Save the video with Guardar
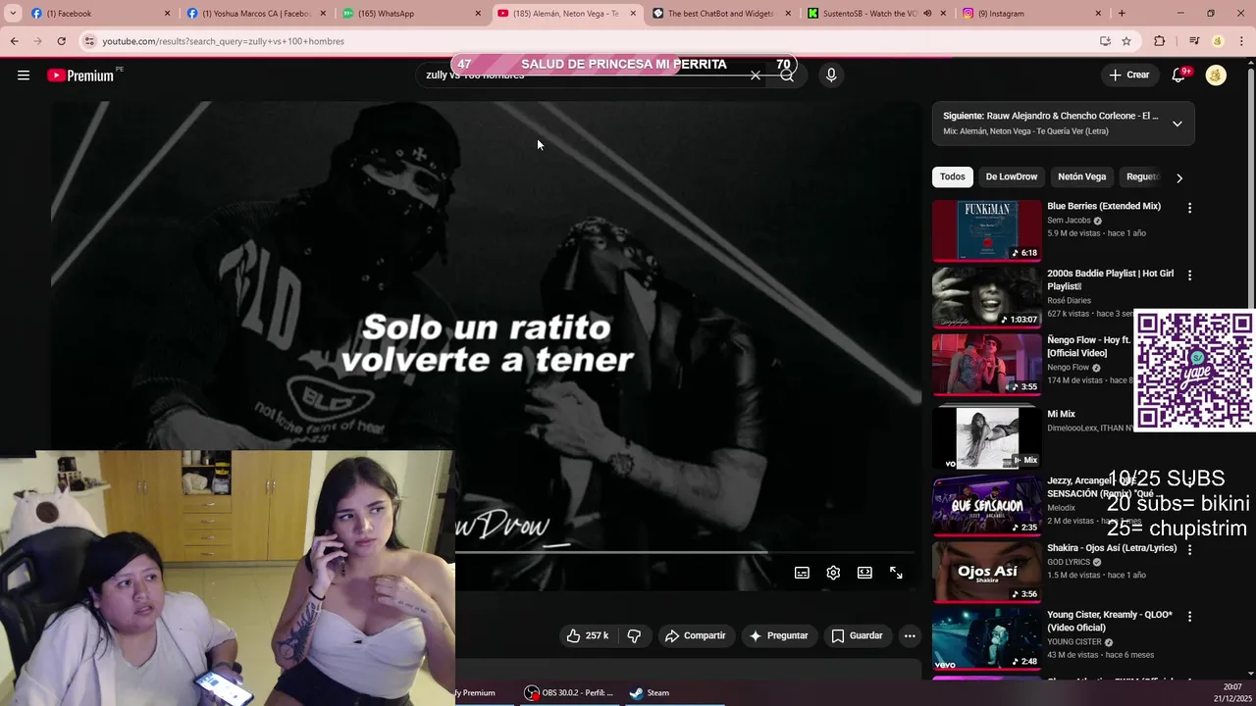This screenshot has height=706, width=1256. pos(857,635)
